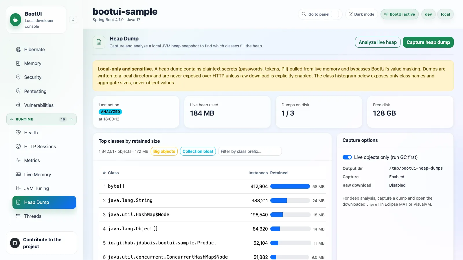
Task: Open Contribute to the project link
Action: tap(41, 243)
